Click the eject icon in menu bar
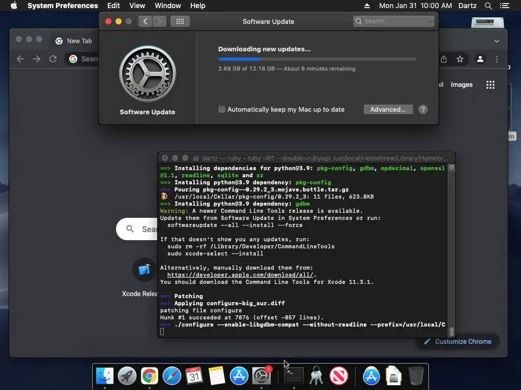 point(367,6)
